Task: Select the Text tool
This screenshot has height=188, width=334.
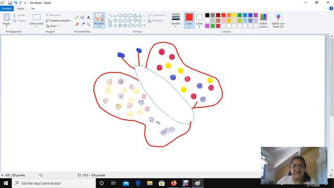Action: point(88,17)
